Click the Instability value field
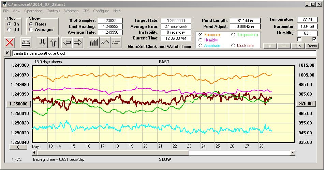 point(176,32)
